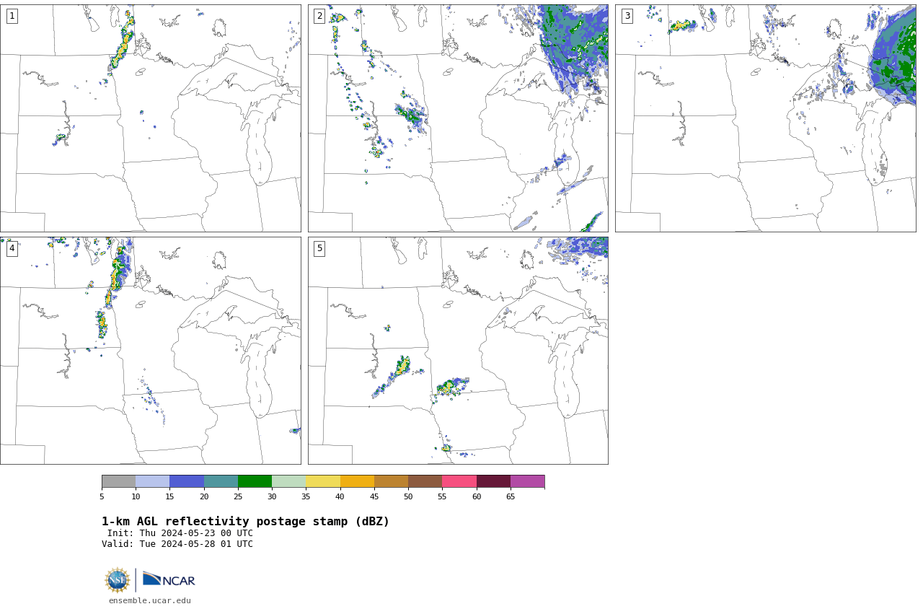Click the reflectivity postage stamp title
The image size is (923, 609).
tap(245, 521)
